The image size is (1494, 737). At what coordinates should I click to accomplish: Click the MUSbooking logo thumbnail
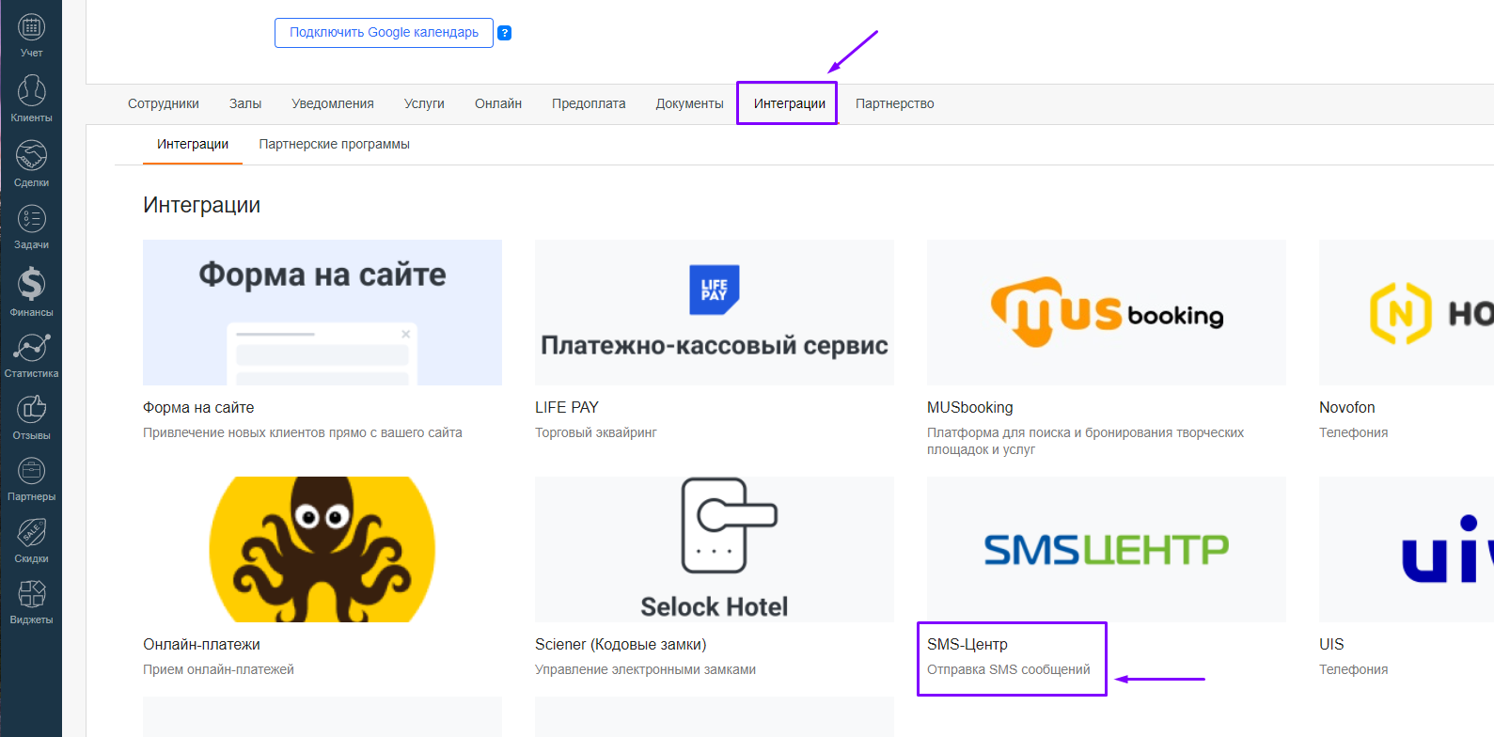coord(1106,312)
